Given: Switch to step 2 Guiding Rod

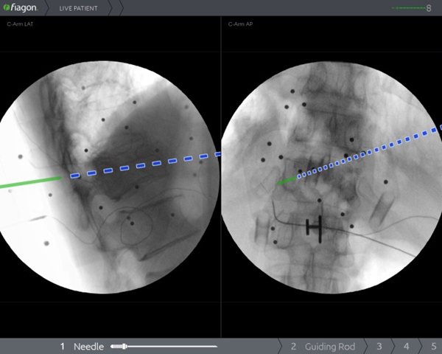Looking at the screenshot, I should click(x=323, y=346).
